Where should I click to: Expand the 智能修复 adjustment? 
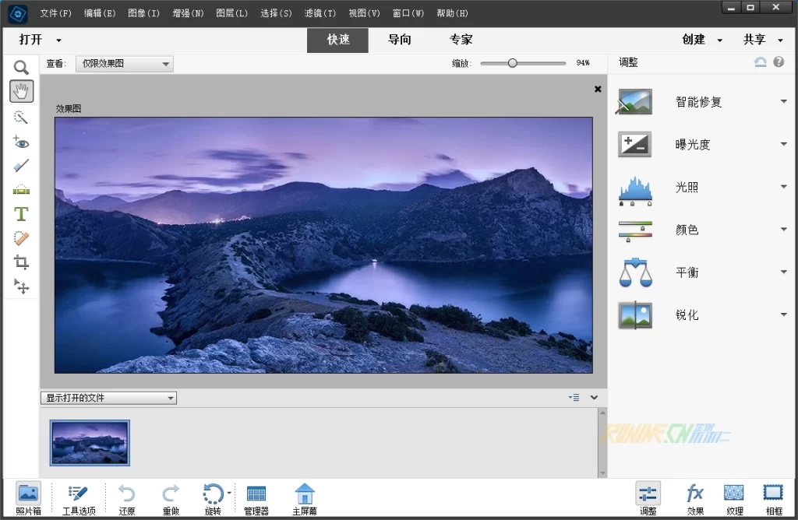click(784, 102)
